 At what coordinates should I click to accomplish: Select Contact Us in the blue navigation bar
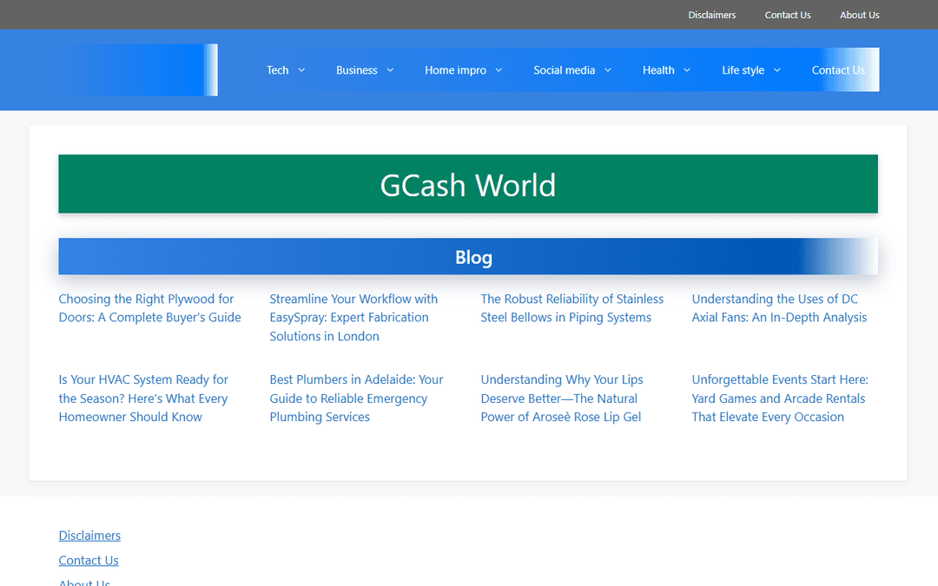pos(838,70)
